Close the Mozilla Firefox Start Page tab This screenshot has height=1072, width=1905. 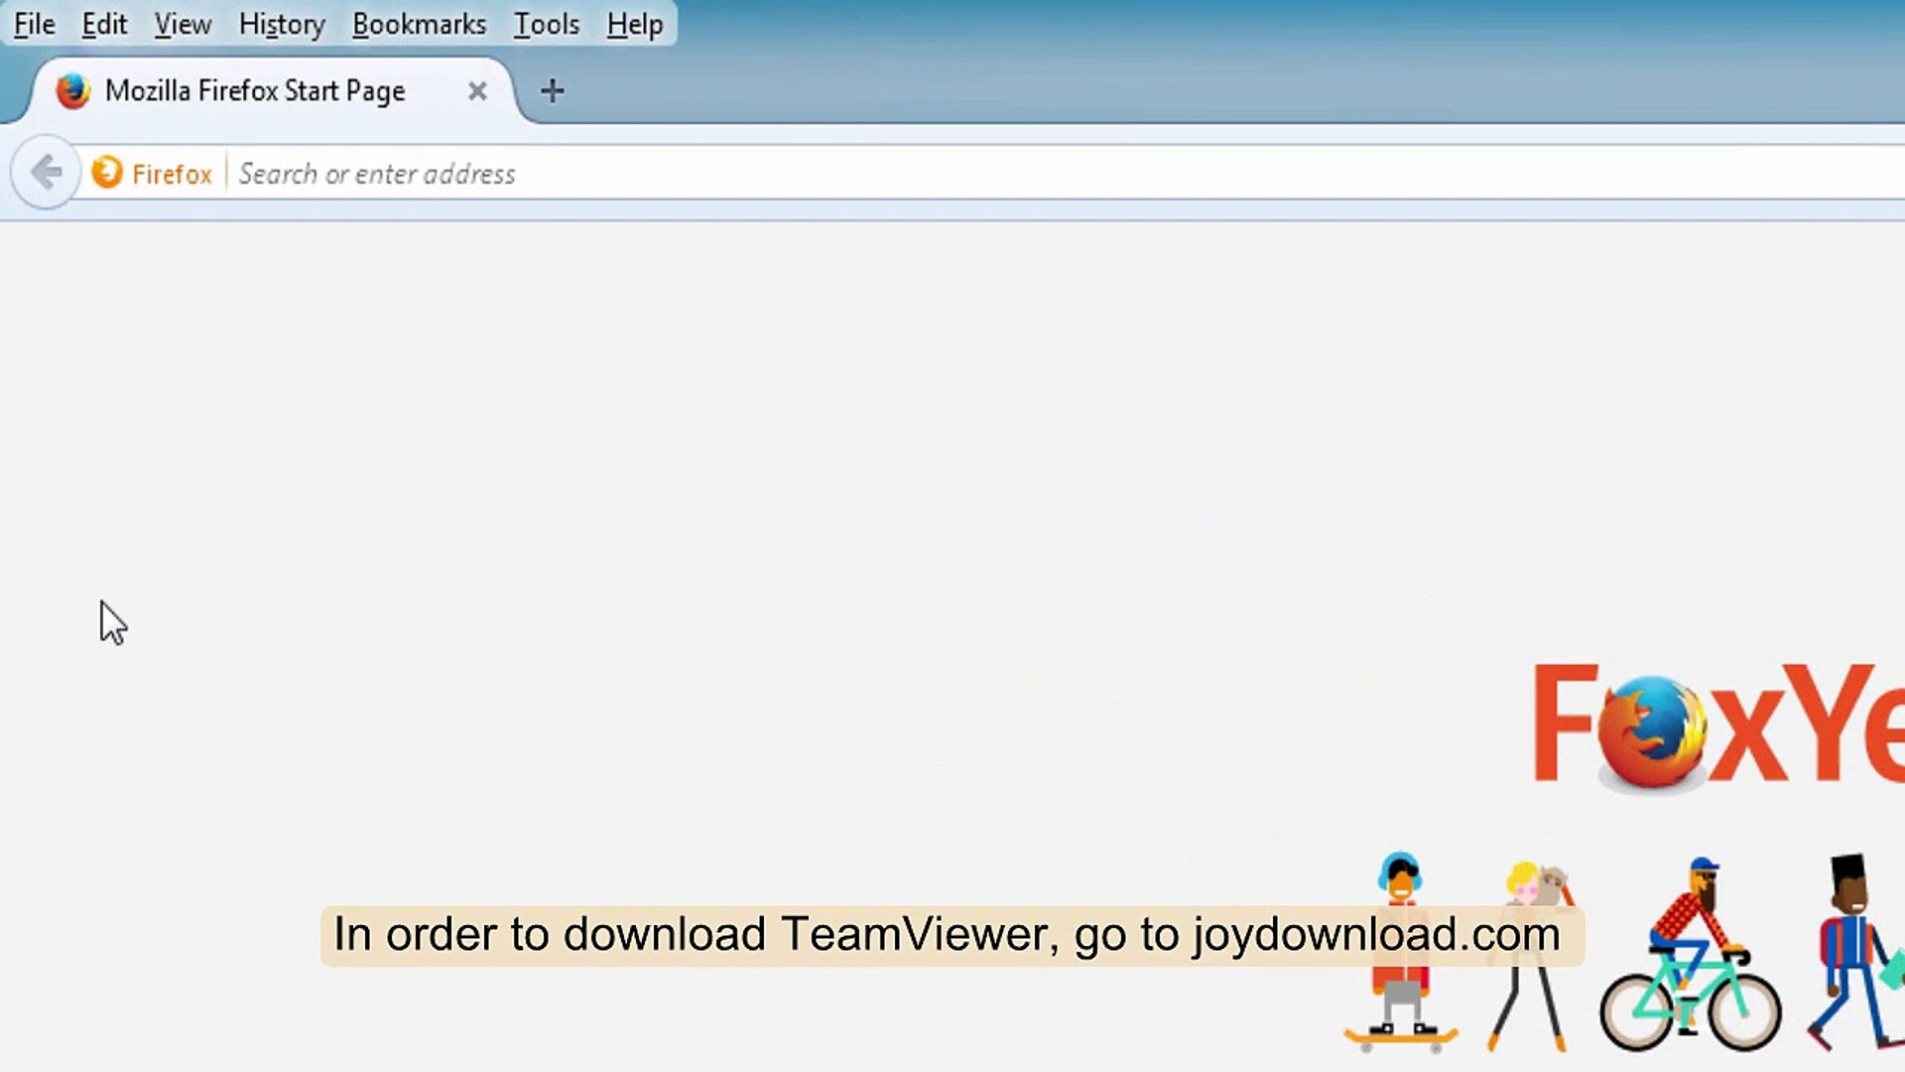477,90
